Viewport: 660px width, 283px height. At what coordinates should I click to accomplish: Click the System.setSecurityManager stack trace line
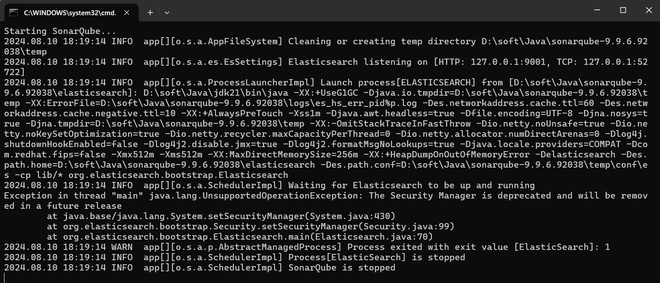click(x=221, y=216)
